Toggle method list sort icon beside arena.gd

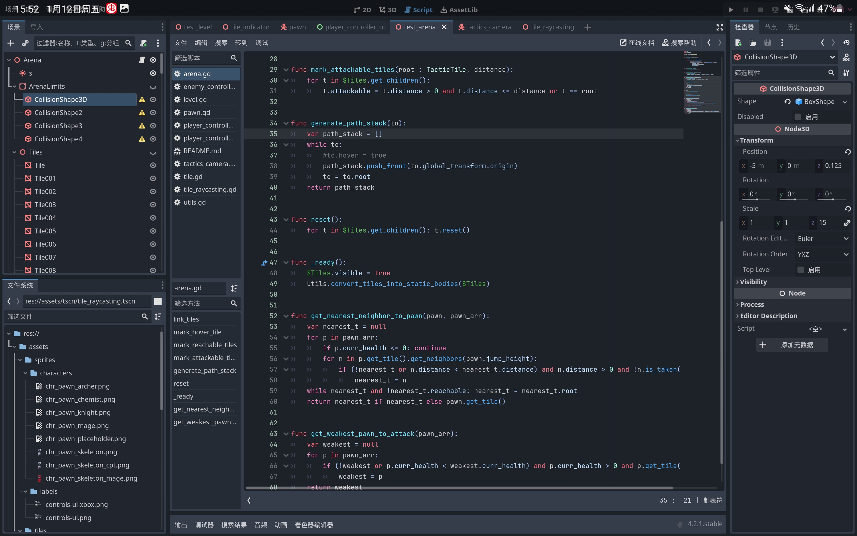(234, 288)
